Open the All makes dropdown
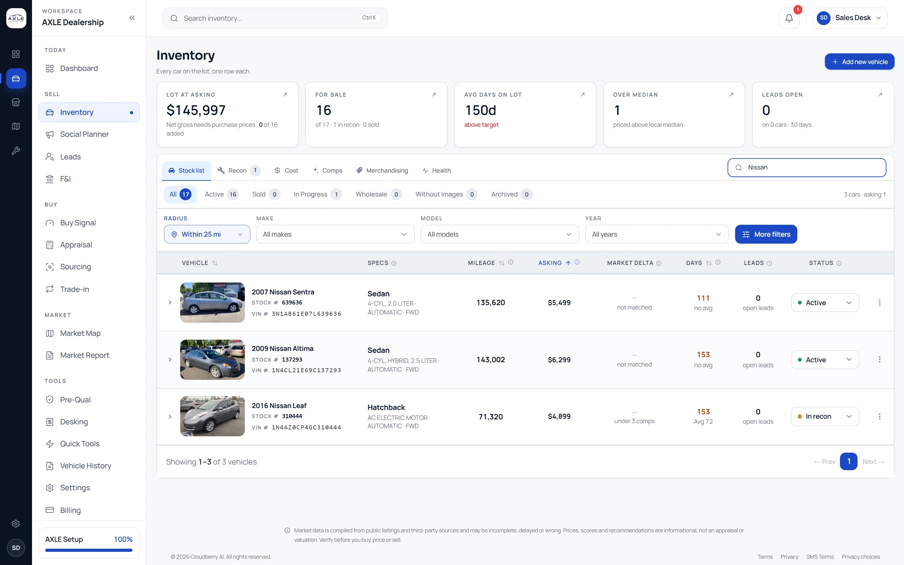Screen dimensions: 904x565 coord(335,234)
